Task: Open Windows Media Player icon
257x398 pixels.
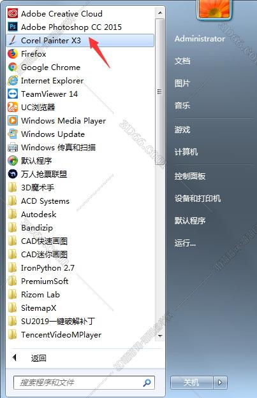Action: point(13,120)
